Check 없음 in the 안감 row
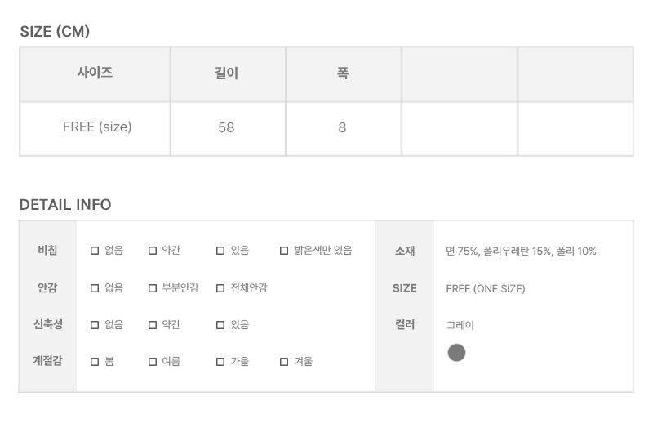653x432 pixels. coord(95,288)
